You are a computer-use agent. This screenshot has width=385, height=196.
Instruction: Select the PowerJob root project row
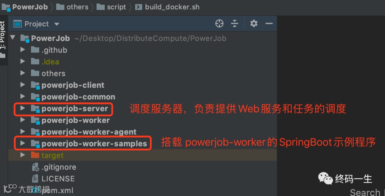(x=142, y=38)
